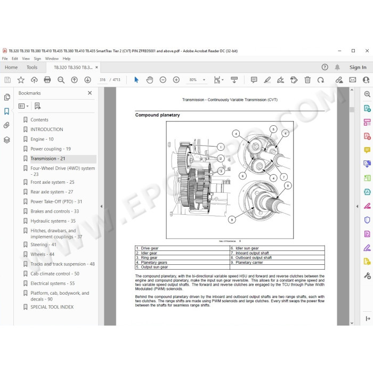373x373 pixels.
Task: Close the Bookmarks panel
Action: (90, 93)
